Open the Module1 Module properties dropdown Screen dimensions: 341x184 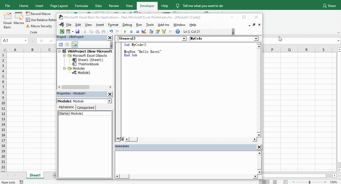[109, 101]
